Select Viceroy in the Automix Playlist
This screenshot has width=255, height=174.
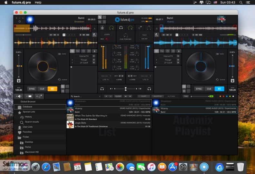click(x=195, y=110)
